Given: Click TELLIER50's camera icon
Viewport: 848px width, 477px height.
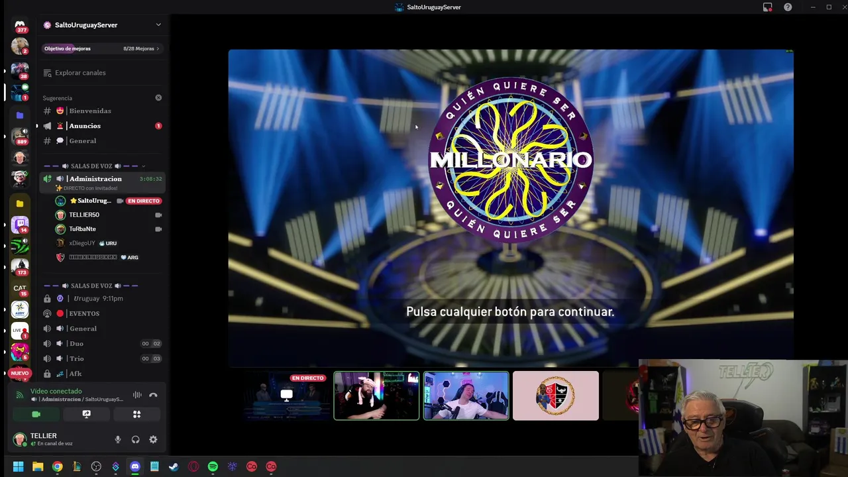Looking at the screenshot, I should 158,215.
